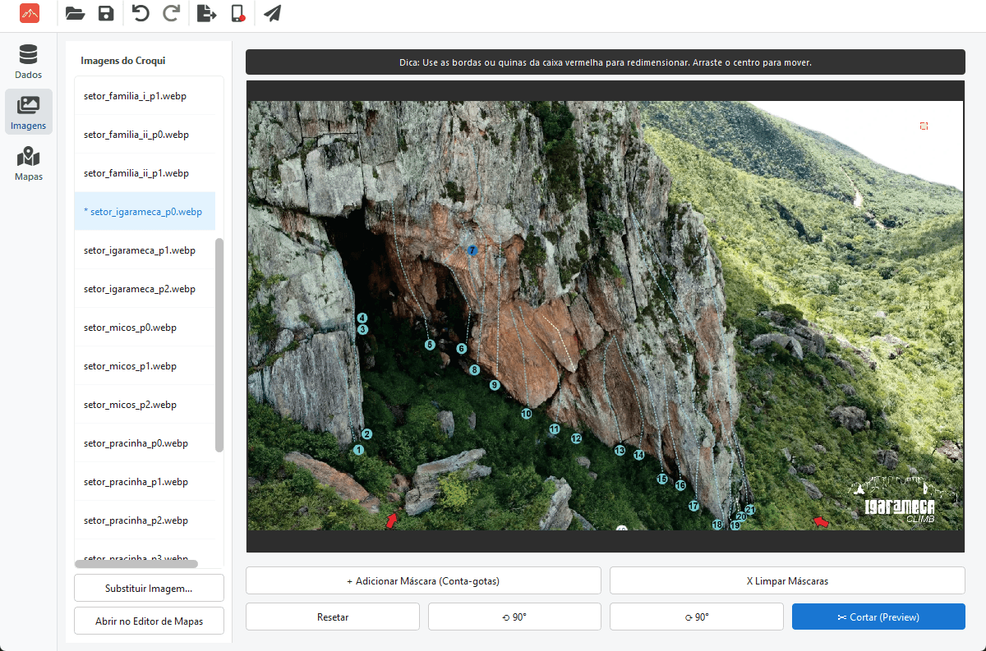This screenshot has height=651, width=986.
Task: Rotate image counter-clockwise 90° button
Action: click(x=514, y=617)
